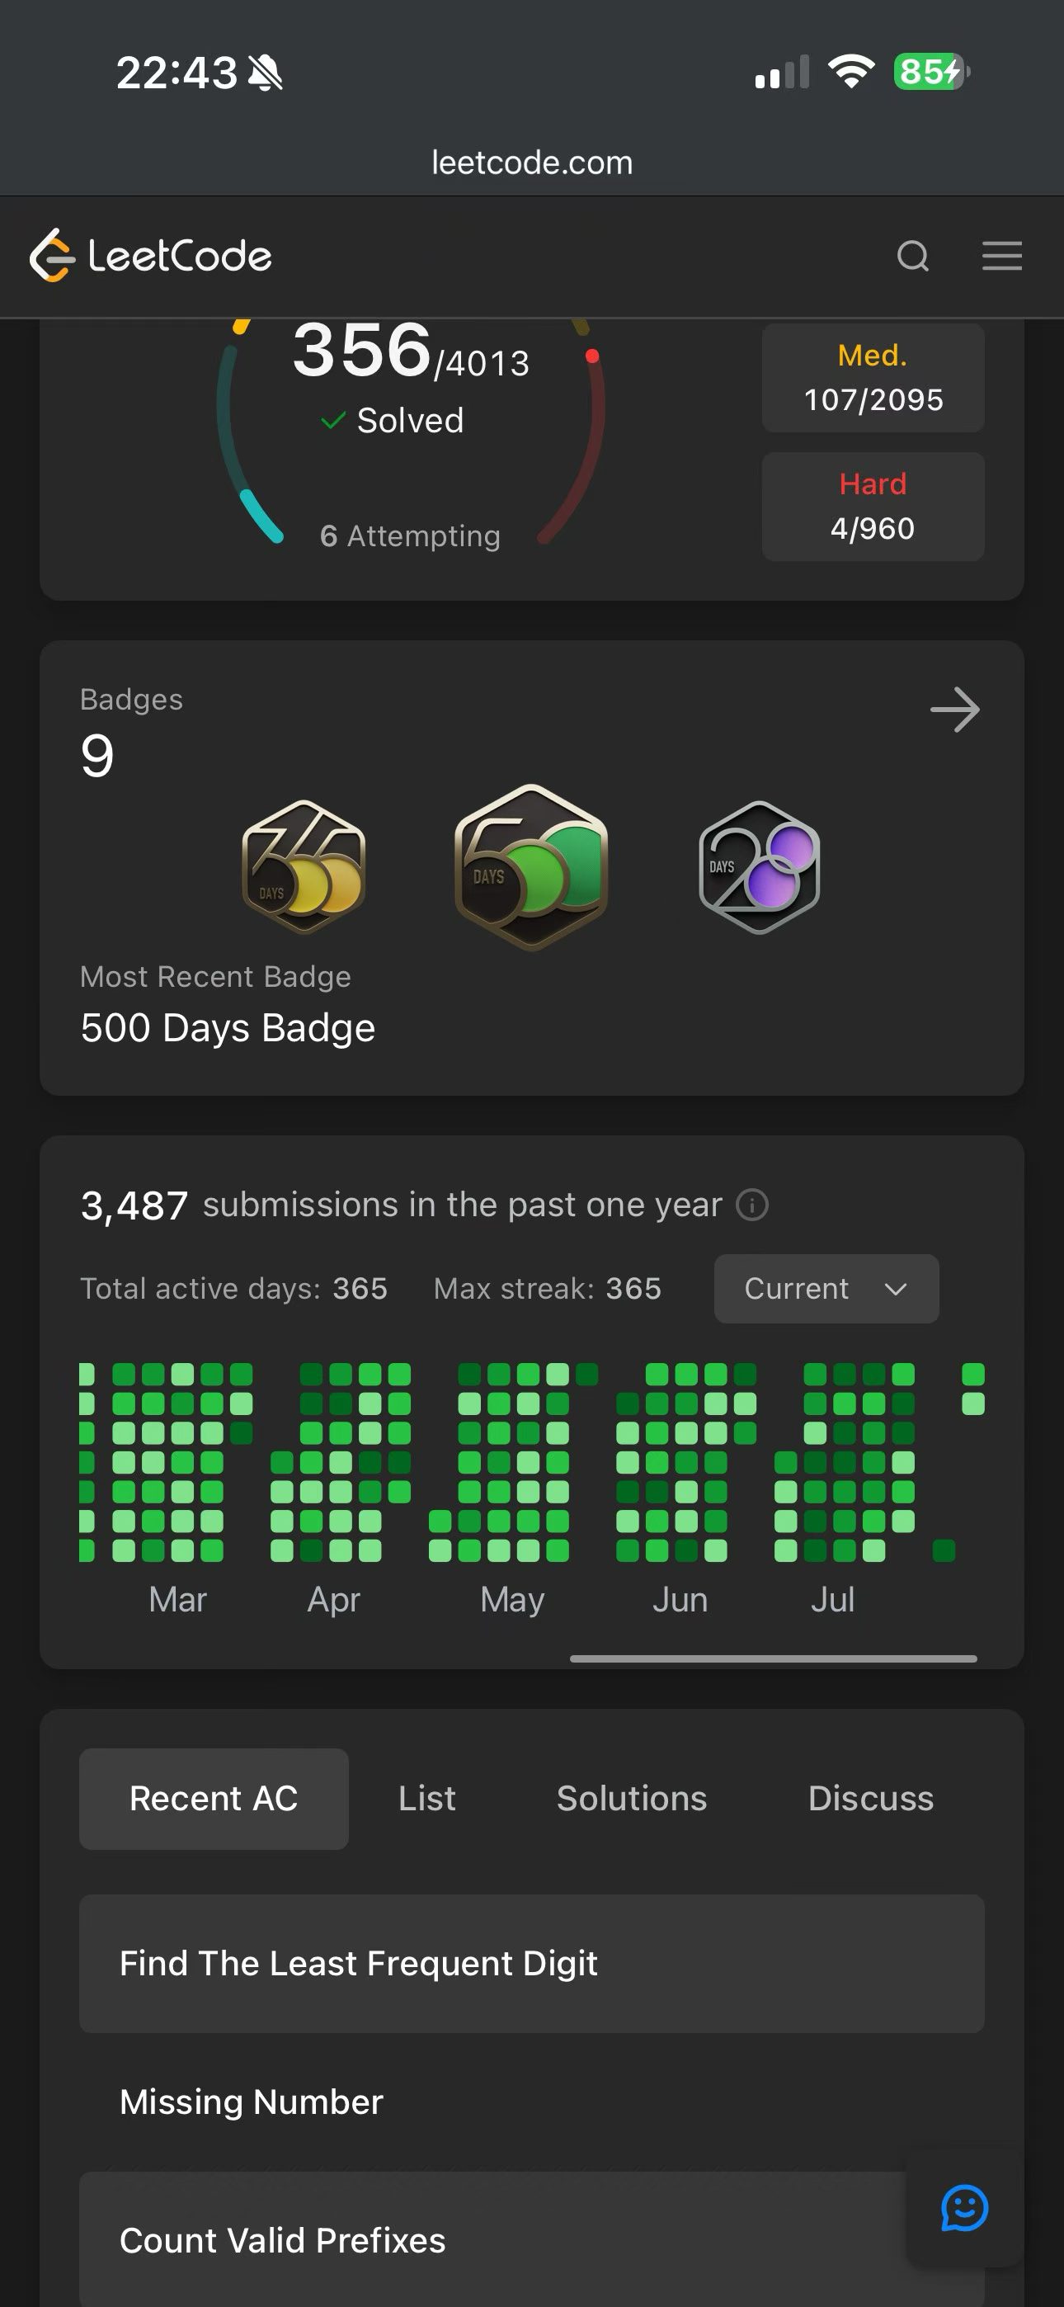Open the Count Valid Prefixes problem

(x=532, y=2241)
